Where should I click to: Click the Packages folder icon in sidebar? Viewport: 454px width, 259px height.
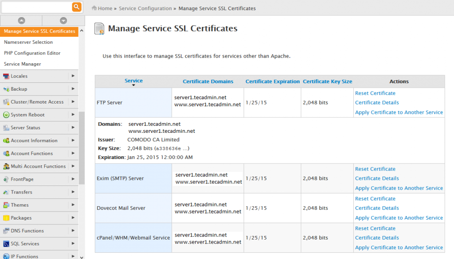click(6, 218)
